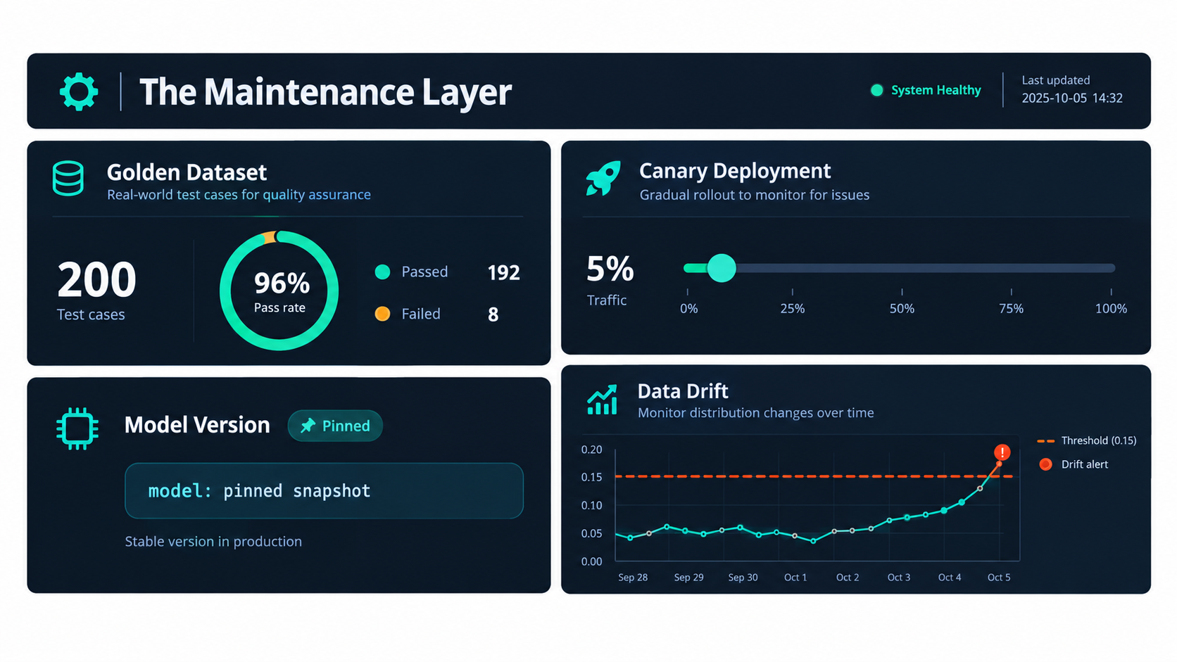Click the 0.15 y-axis label
Image resolution: width=1177 pixels, height=662 pixels.
tap(591, 477)
